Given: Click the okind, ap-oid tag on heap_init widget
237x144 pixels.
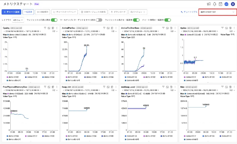Looking at the screenshot, I should 77,87.
